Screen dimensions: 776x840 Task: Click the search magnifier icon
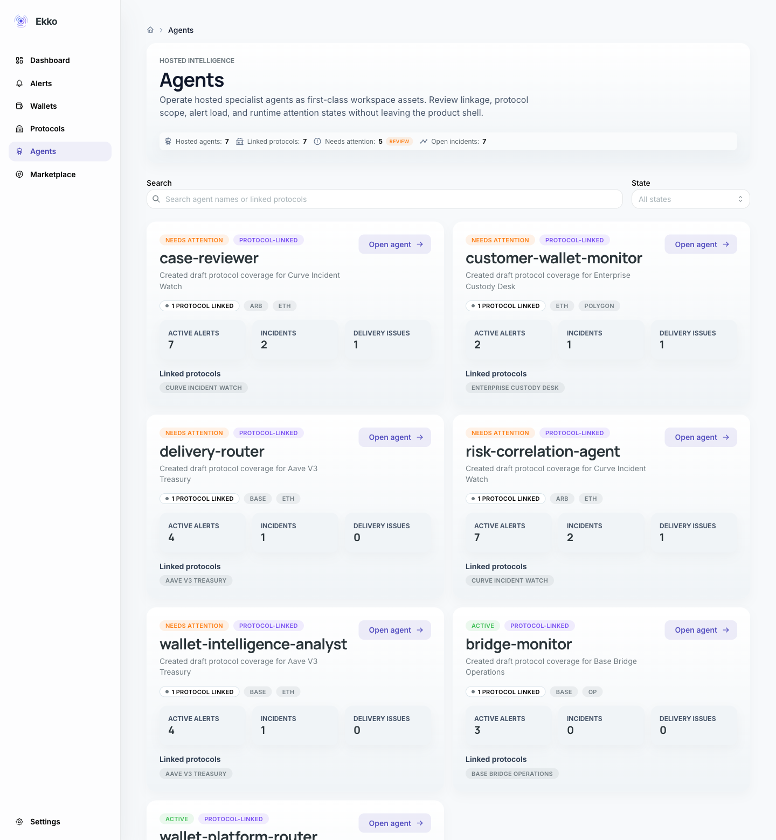[x=156, y=199]
